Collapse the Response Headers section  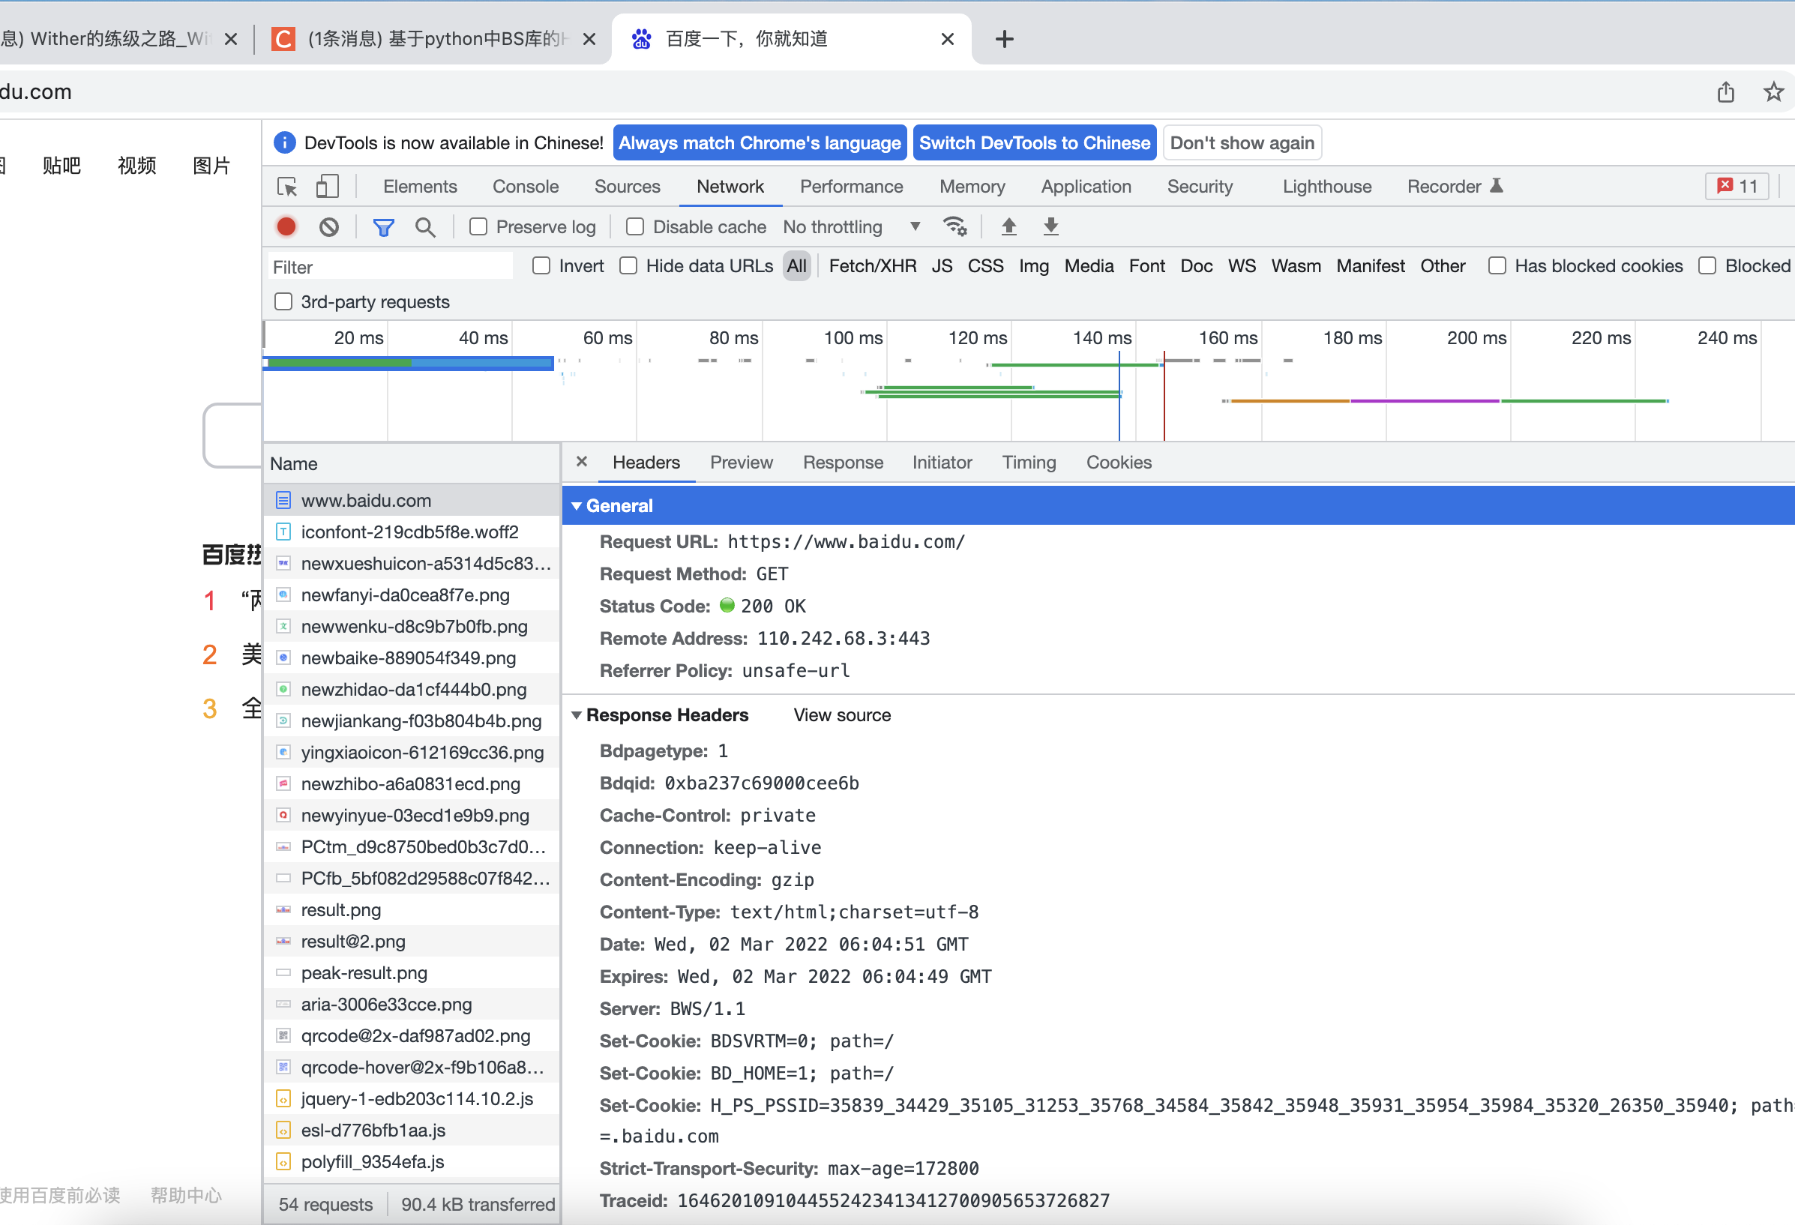[576, 714]
